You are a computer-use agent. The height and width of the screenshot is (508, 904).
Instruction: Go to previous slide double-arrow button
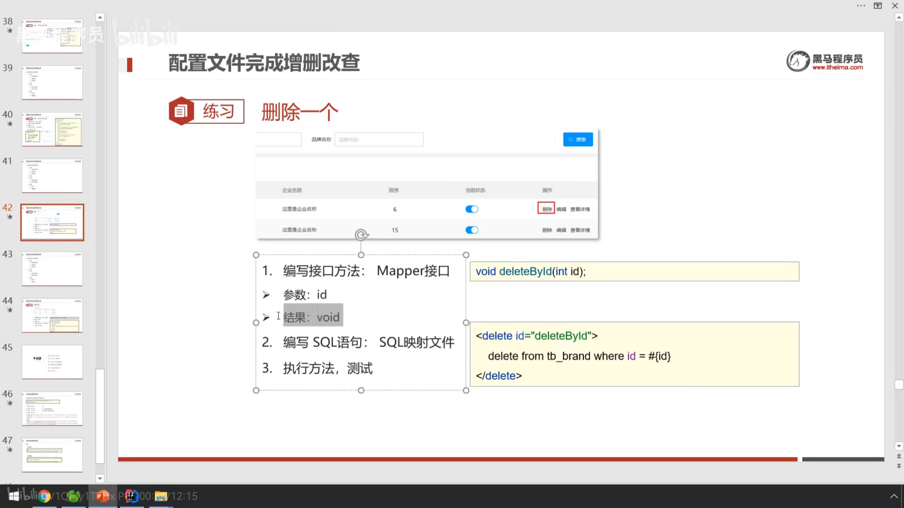(x=899, y=456)
